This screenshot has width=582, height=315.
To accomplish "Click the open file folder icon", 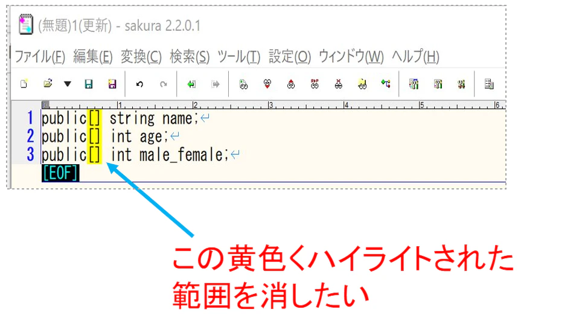I will pos(48,84).
